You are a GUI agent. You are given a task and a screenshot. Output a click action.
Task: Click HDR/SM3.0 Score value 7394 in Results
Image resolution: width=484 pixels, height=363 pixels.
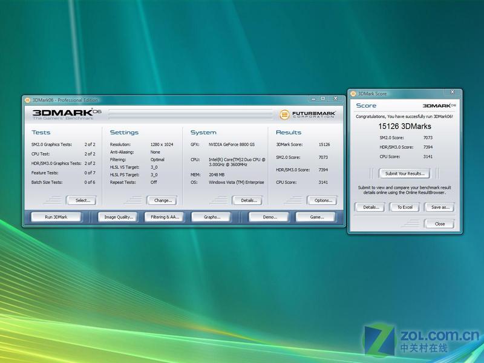click(323, 170)
